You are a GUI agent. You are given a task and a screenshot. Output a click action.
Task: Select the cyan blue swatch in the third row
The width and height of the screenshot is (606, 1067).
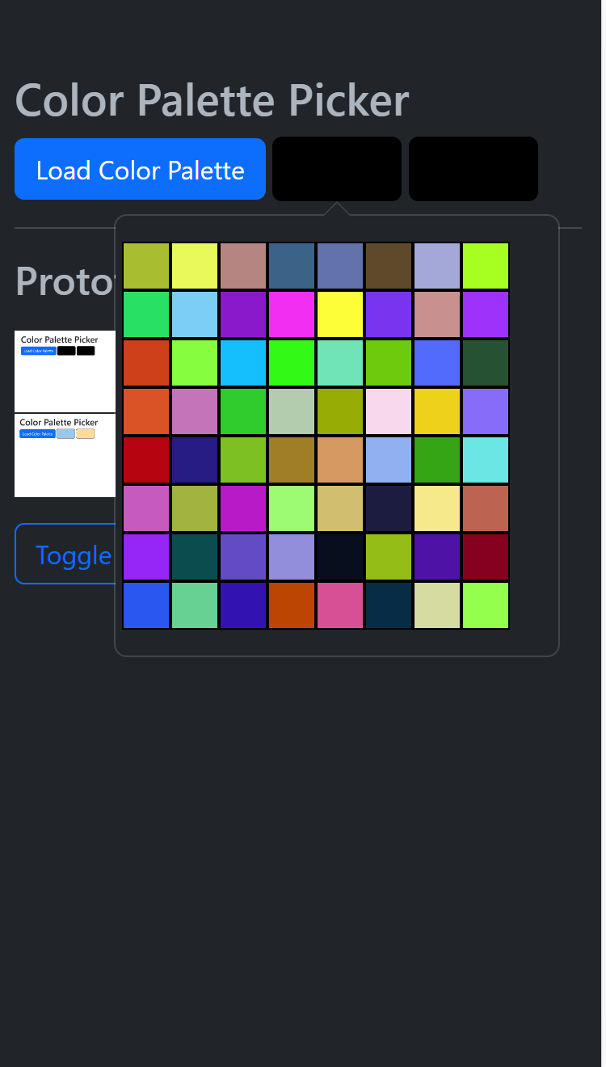pos(243,363)
